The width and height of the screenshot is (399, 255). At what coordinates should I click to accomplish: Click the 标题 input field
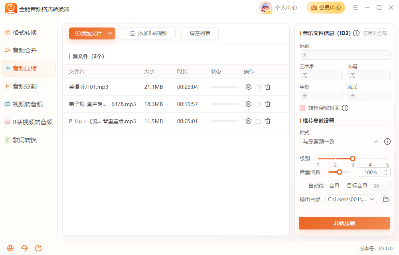(x=345, y=55)
